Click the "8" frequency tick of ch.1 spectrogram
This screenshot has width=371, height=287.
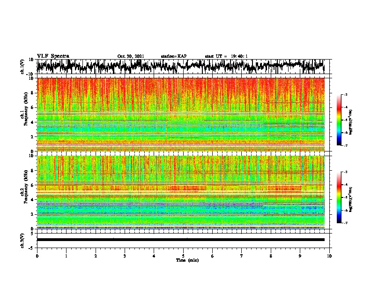[x=32, y=93]
